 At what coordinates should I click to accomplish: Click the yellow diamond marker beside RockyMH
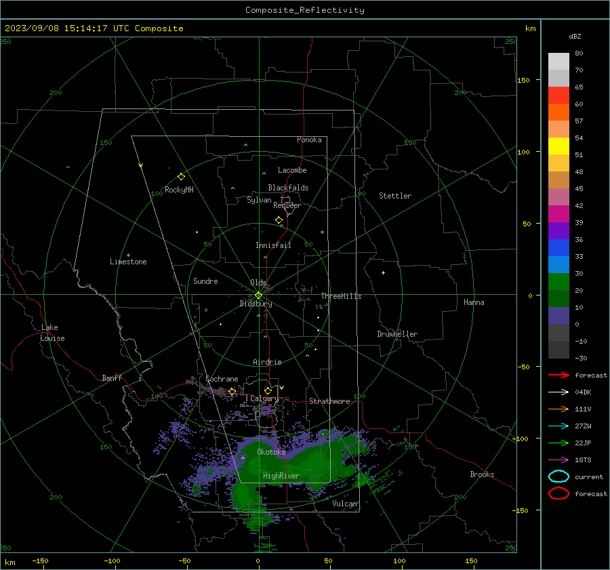[181, 177]
